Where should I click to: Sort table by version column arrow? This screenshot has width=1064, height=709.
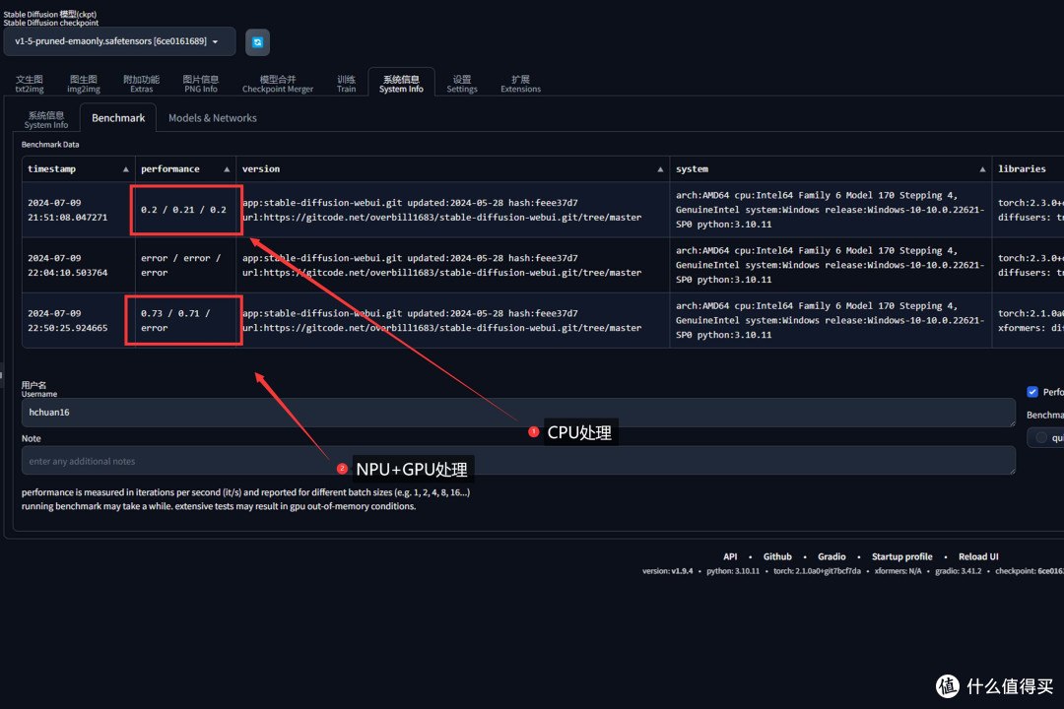pos(660,169)
